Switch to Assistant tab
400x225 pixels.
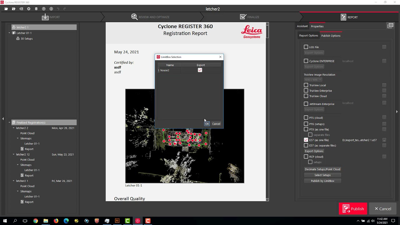click(x=302, y=26)
